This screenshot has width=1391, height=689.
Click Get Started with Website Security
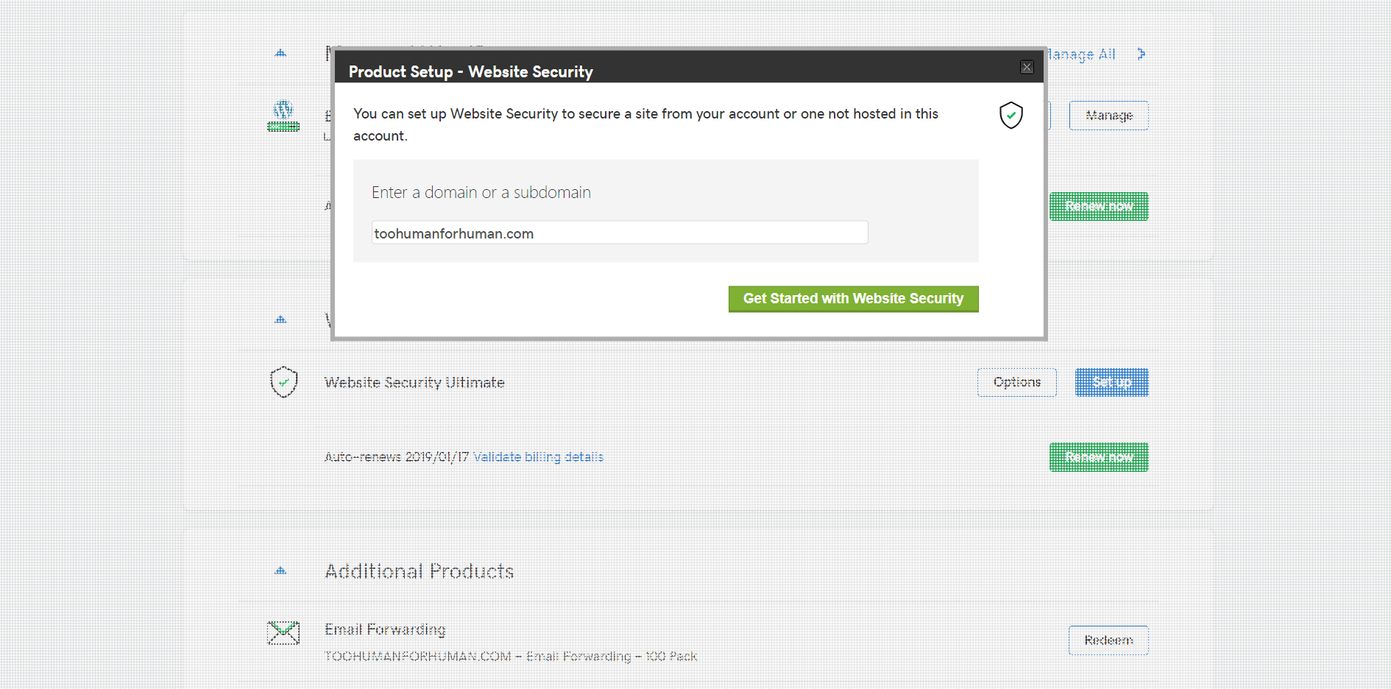coord(853,299)
